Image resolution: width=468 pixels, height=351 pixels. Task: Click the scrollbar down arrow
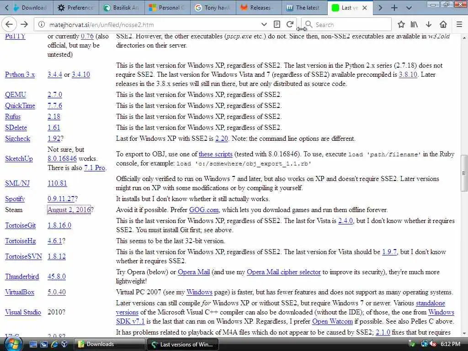pyautogui.click(x=464, y=334)
